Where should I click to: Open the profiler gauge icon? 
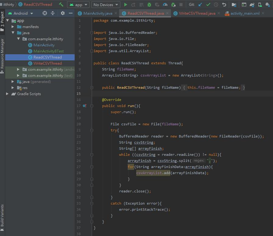(x=165, y=5)
